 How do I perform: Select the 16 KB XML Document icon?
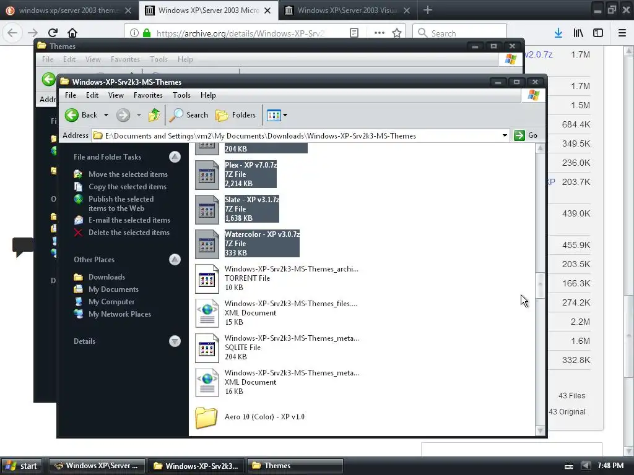[x=207, y=382]
